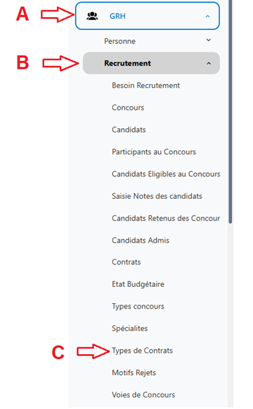Screen dimensions: 253x409
Task: Open the GRH menu label
Action: [117, 16]
